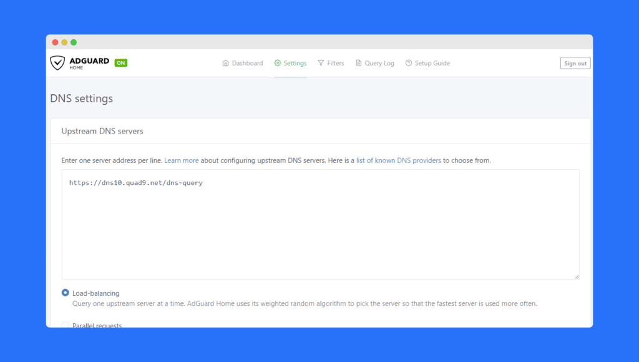Select the Load-balancing radio option

66,293
